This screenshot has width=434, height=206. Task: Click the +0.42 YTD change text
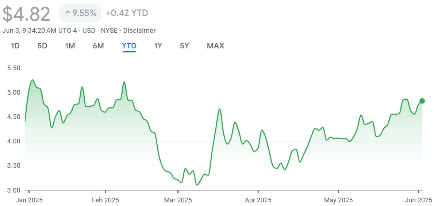pyautogui.click(x=127, y=13)
